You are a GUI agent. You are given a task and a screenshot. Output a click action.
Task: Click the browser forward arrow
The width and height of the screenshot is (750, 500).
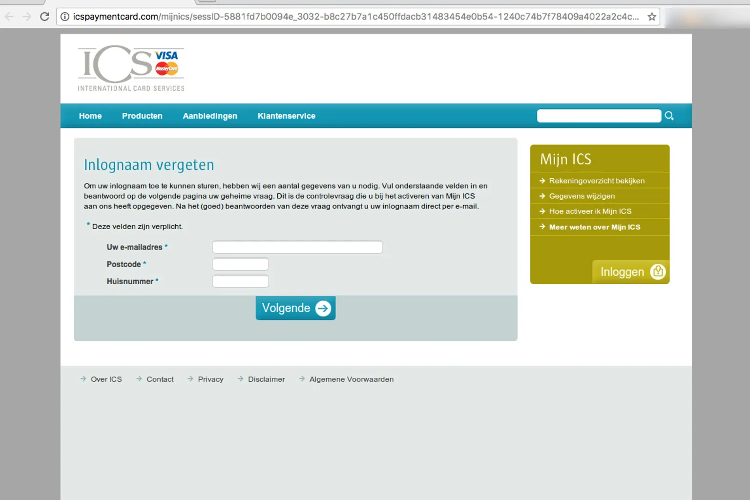point(27,17)
